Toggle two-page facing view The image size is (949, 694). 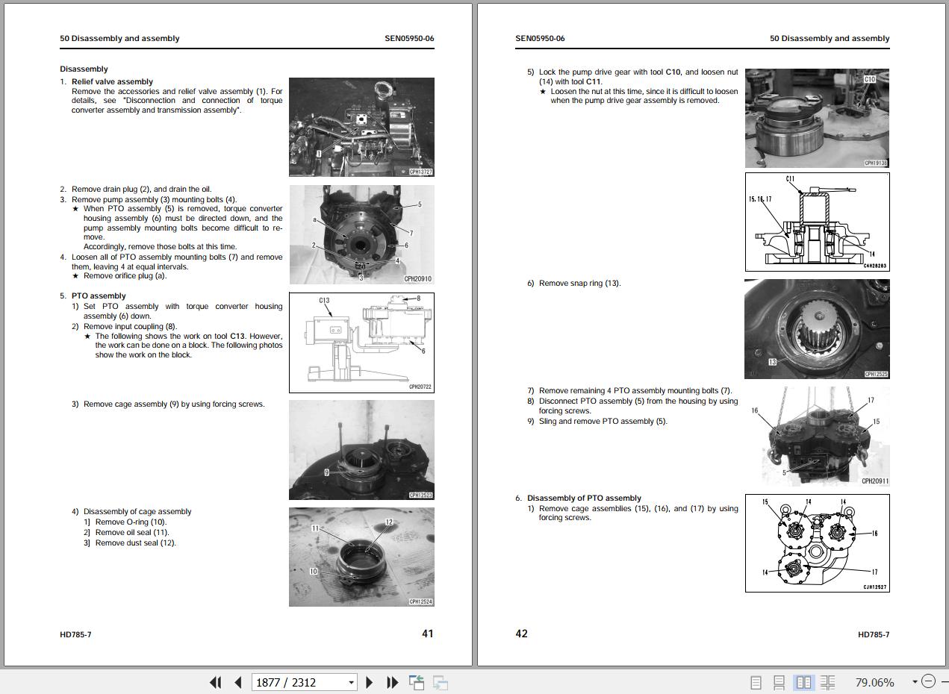803,682
